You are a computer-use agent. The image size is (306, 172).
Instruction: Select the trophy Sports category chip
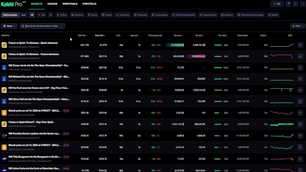pyautogui.click(x=92, y=15)
